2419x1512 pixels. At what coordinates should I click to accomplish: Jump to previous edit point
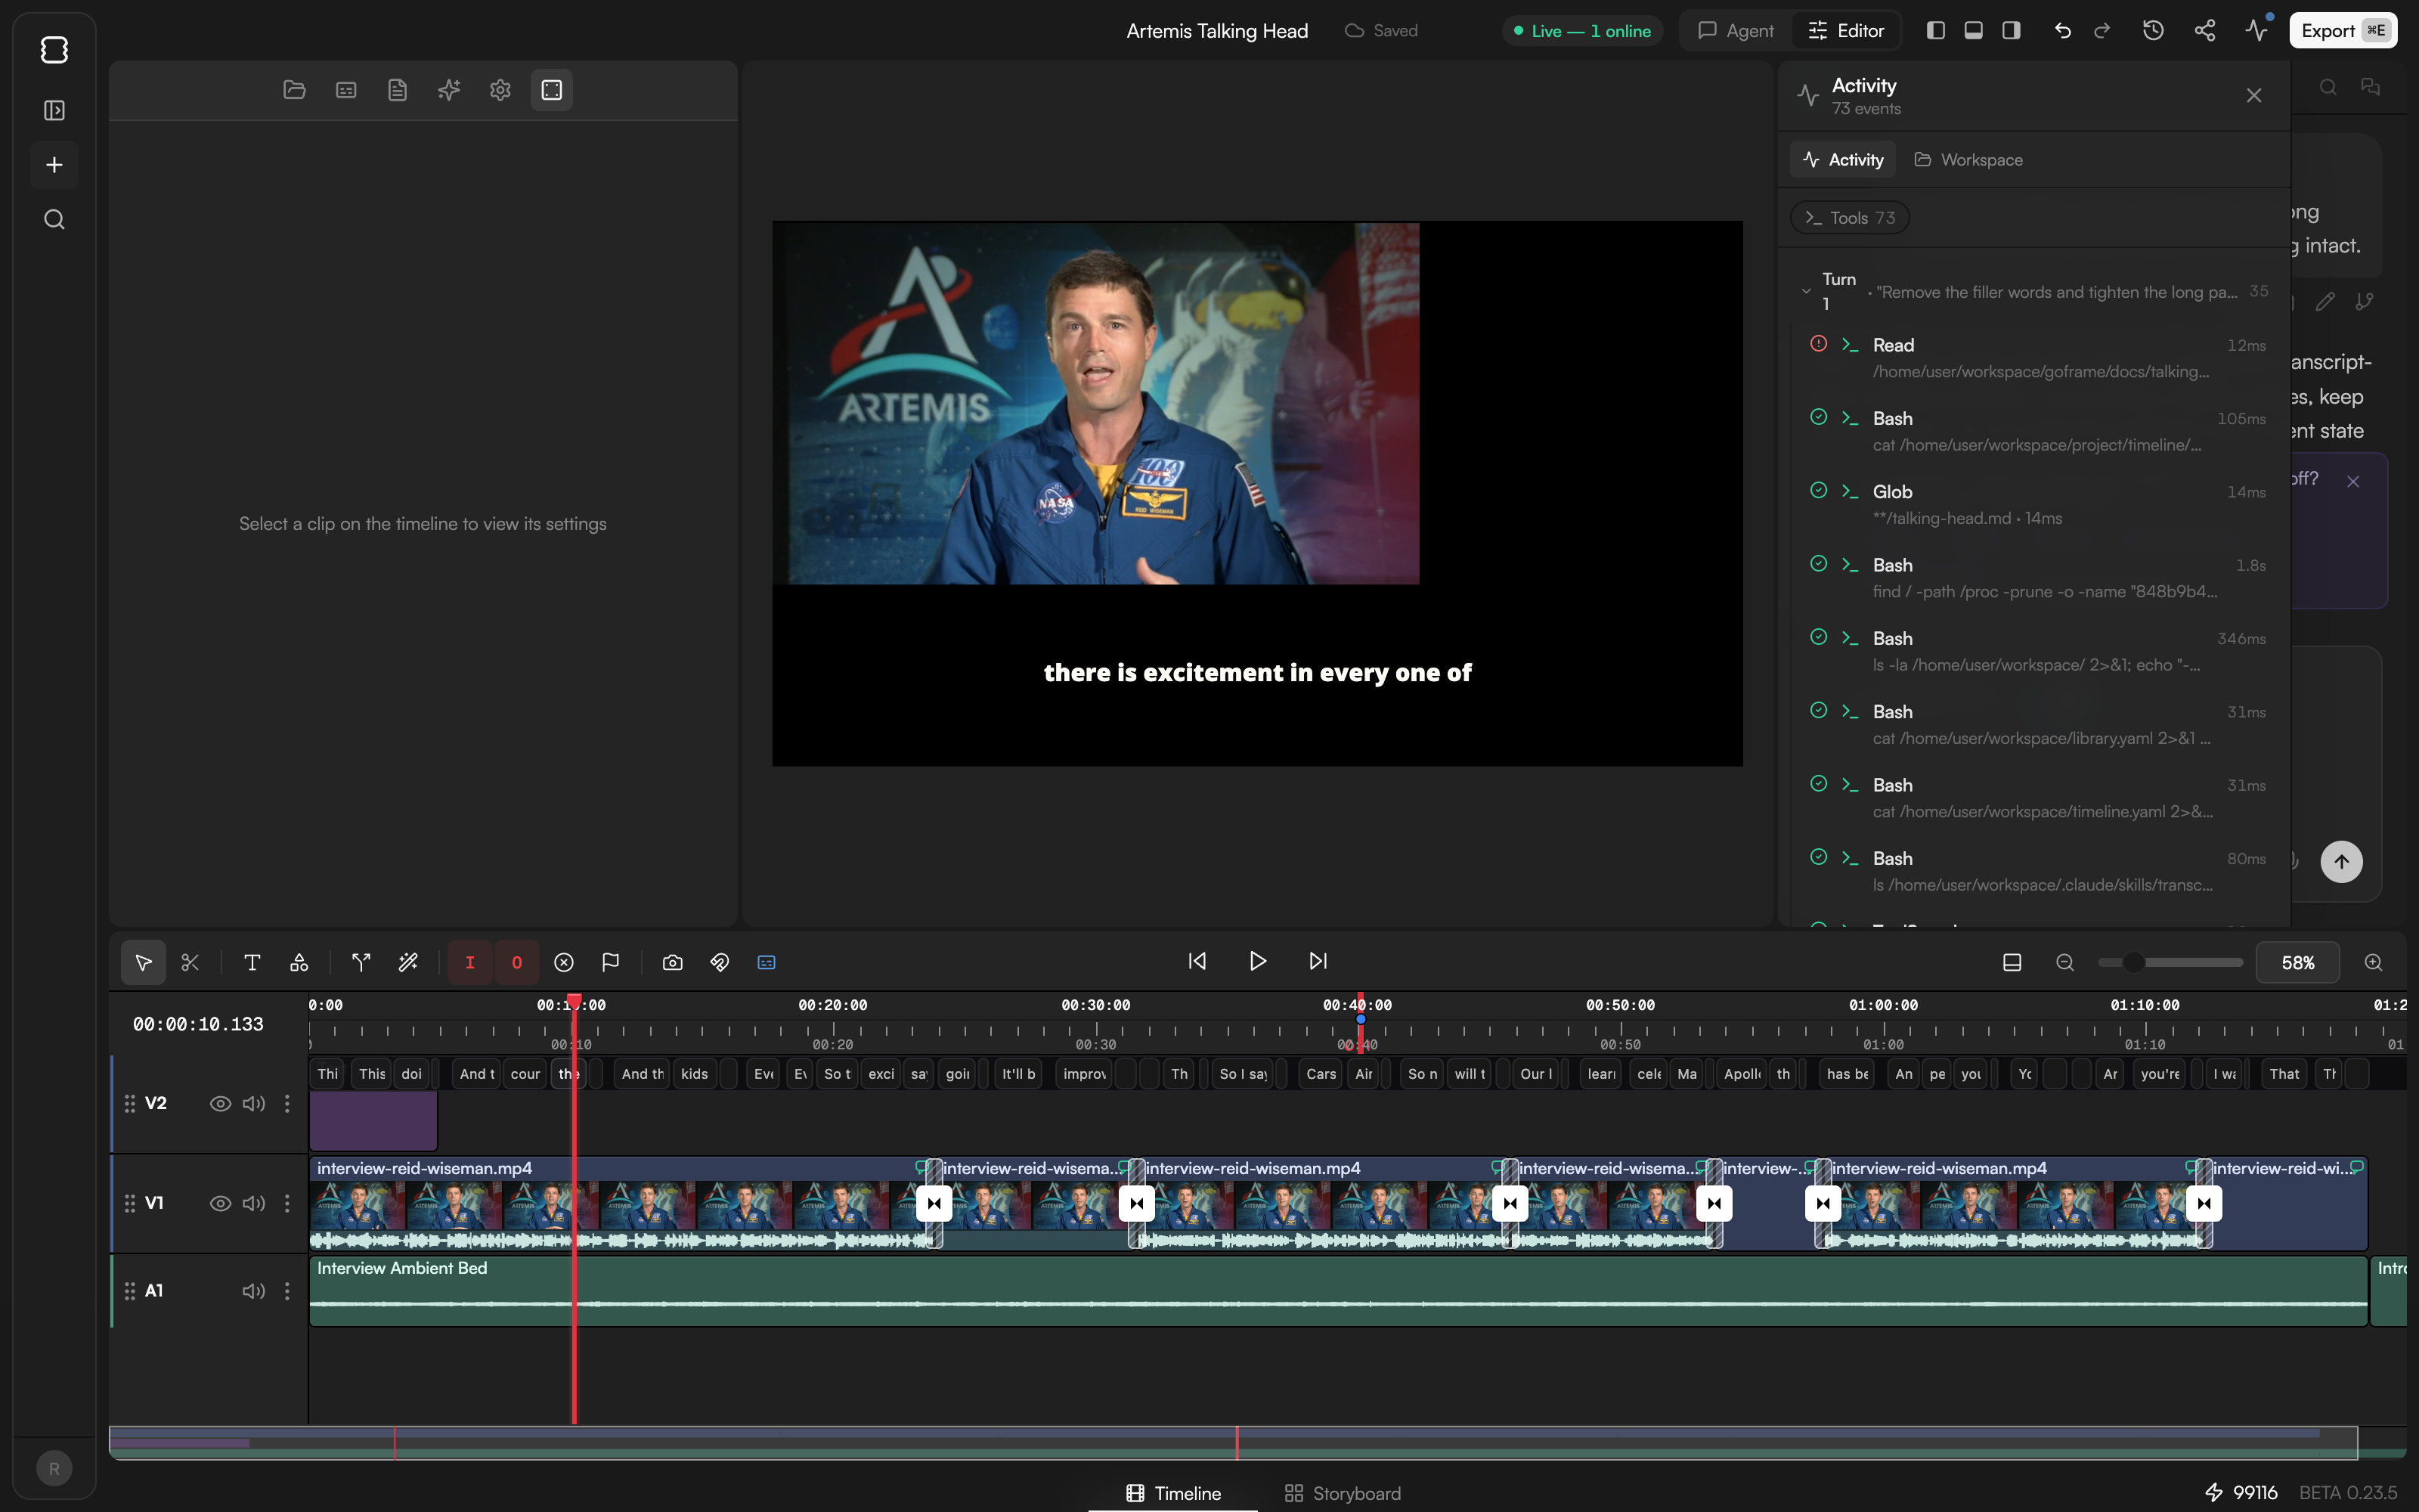click(x=1197, y=961)
